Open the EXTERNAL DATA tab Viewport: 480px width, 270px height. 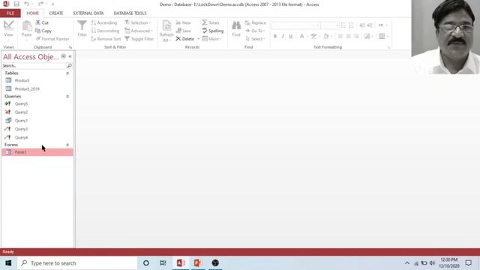pyautogui.click(x=88, y=13)
